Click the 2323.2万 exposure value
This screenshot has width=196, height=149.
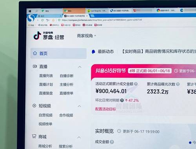pos(158,92)
